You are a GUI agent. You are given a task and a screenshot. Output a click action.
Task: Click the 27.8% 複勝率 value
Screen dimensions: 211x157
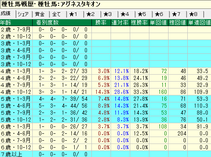click(x=141, y=99)
